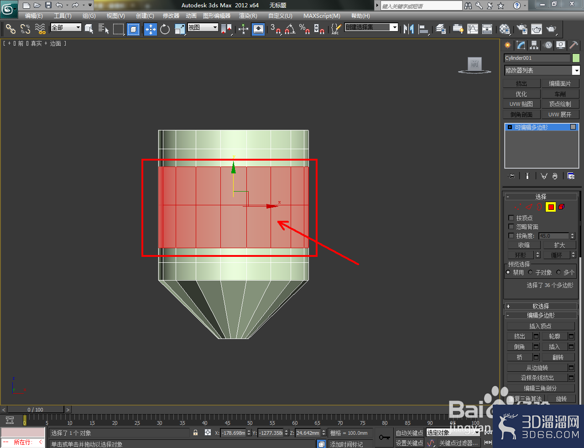The width and height of the screenshot is (584, 448).
Task: Open Select by Name list icon
Action: pyautogui.click(x=104, y=29)
